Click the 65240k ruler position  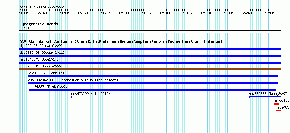[248, 13]
